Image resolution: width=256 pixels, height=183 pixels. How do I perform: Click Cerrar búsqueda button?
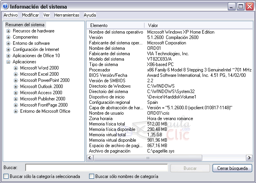pyautogui.click(x=232, y=168)
